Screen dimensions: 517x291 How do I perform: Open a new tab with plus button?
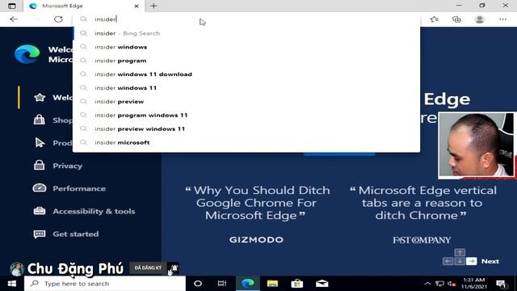153,6
